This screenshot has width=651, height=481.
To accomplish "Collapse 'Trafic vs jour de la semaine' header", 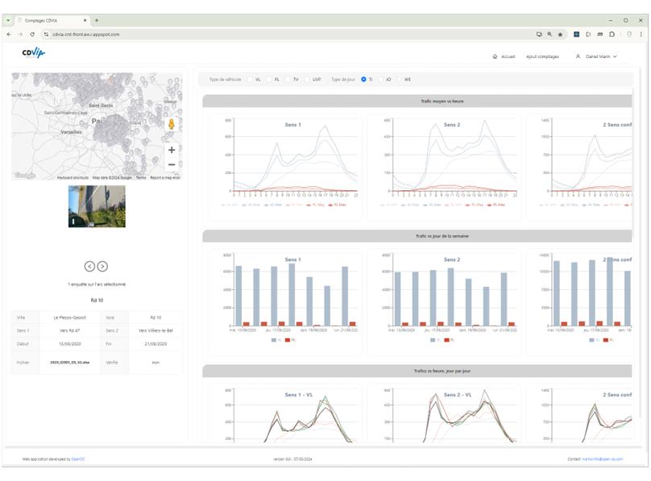I will point(417,236).
